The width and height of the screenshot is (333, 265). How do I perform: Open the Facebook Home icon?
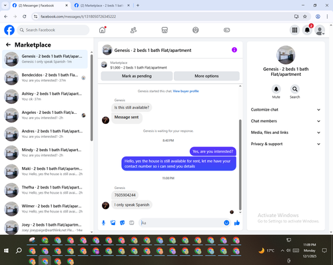[103, 30]
